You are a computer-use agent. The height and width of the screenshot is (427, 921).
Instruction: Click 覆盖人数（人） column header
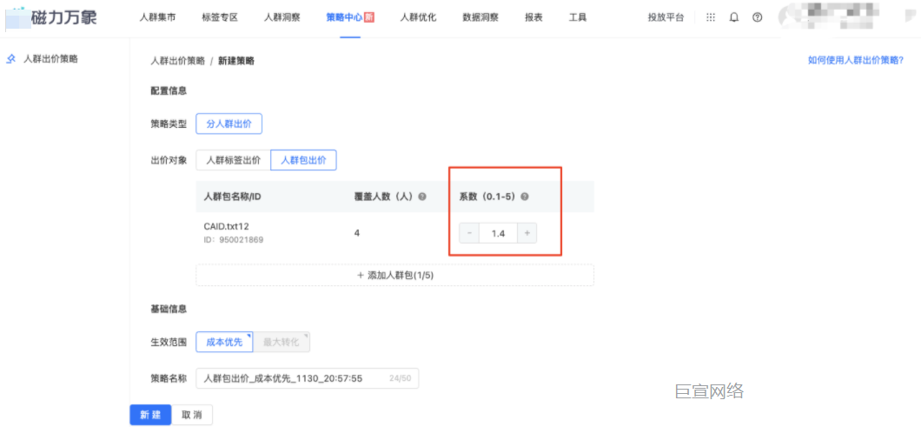click(x=385, y=197)
